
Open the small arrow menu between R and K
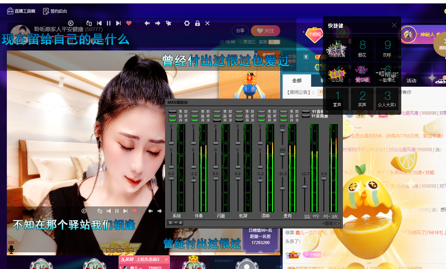coord(176,223)
